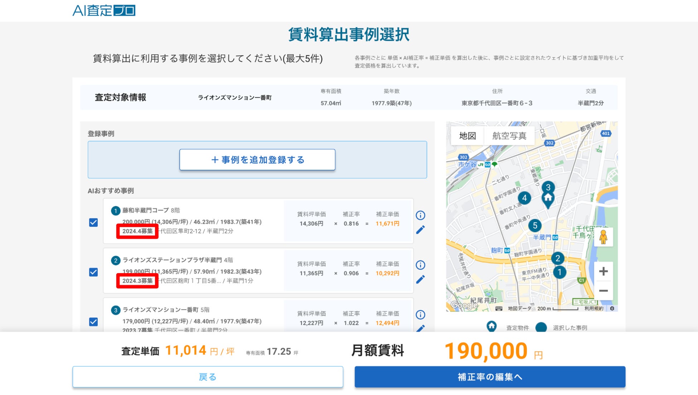This screenshot has height=395, width=698.
Task: Edit ライオンズステーションプラザ半蔵門 with pencil icon
Action: click(420, 279)
